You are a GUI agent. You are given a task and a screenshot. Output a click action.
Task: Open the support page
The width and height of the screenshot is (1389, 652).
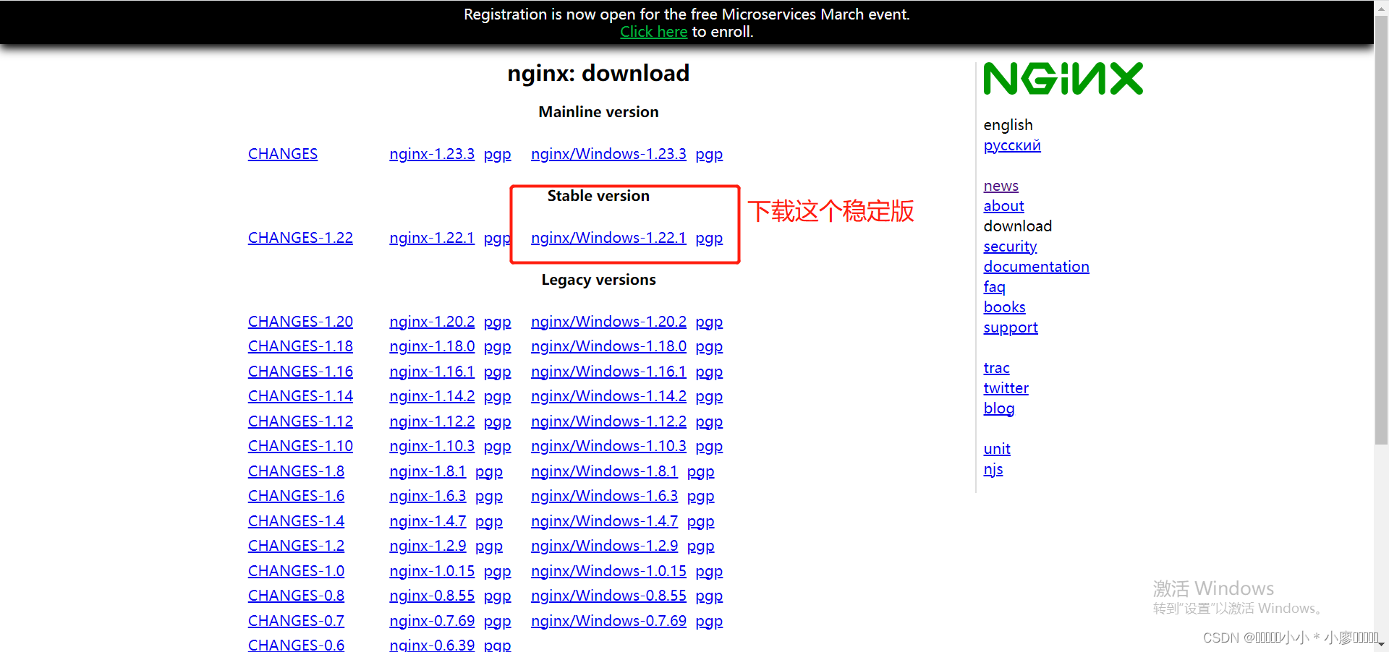(1011, 327)
